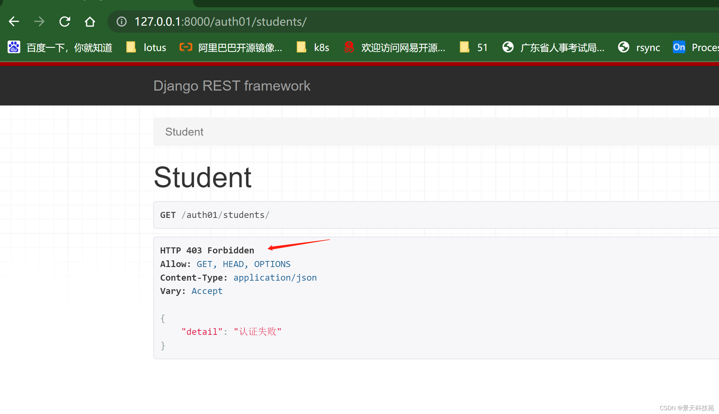719x414 pixels.
Task: Reload the current page
Action: pyautogui.click(x=65, y=22)
